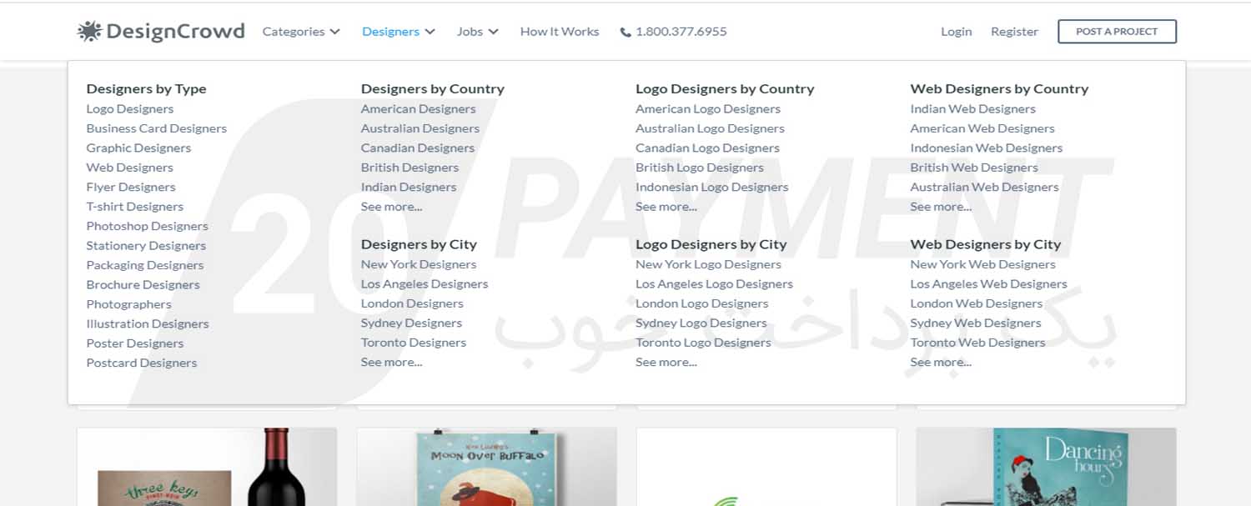Open British Logo Designers
Image resolution: width=1251 pixels, height=506 pixels.
coord(700,168)
